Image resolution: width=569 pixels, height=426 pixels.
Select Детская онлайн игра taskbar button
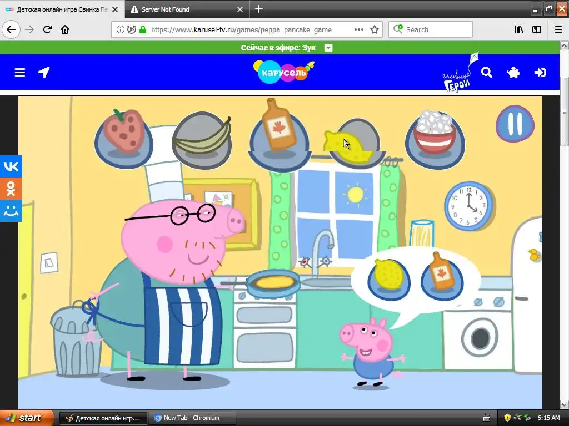pyautogui.click(x=103, y=418)
